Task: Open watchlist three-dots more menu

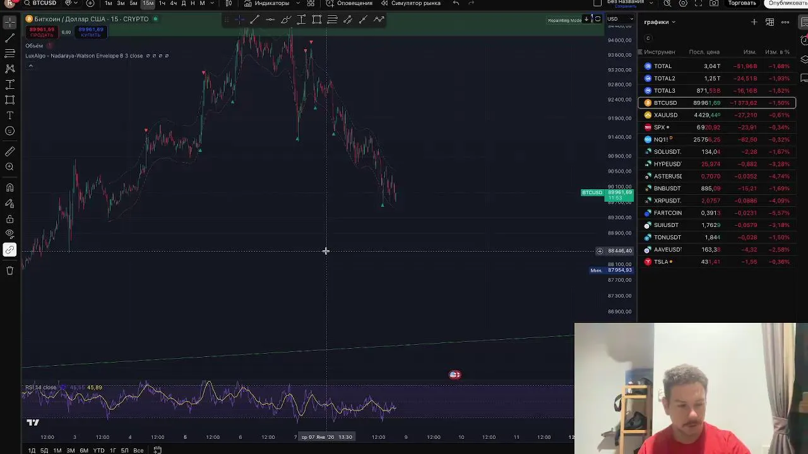Action: pos(785,22)
